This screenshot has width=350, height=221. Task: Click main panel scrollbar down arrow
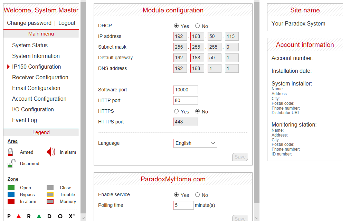click(257, 218)
